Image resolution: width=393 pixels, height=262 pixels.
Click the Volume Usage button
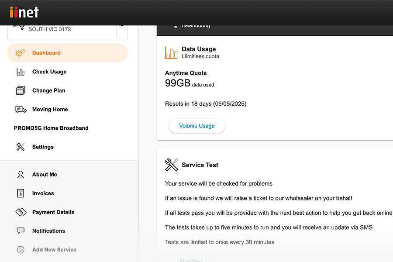pos(197,126)
